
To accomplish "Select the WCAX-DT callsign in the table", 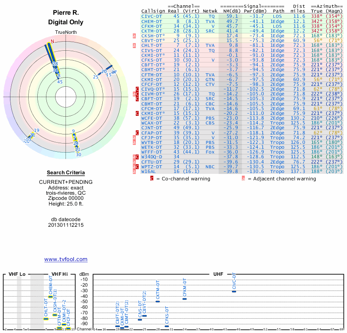I will (x=152, y=123).
